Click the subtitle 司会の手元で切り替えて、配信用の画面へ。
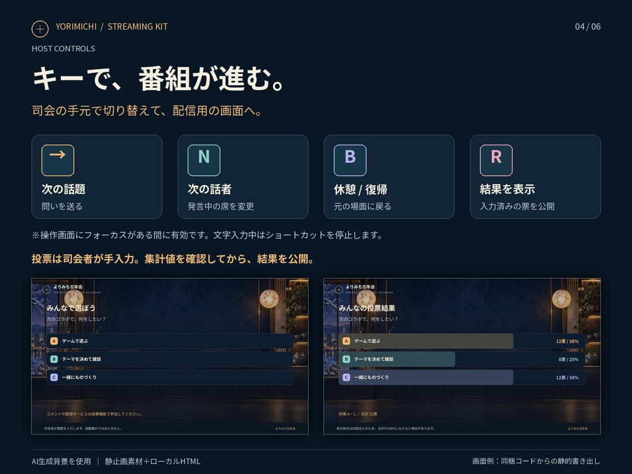Screen dimensions: 632x474 point(147,110)
